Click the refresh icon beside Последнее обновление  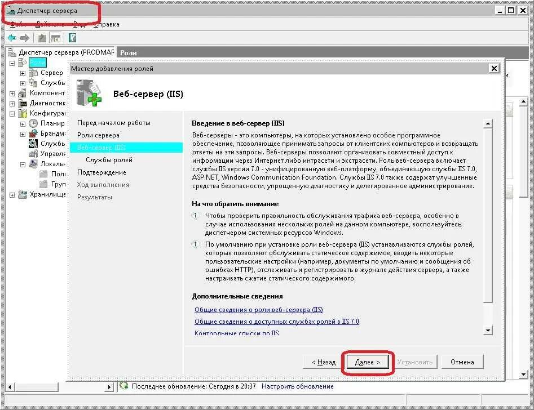pos(123,386)
